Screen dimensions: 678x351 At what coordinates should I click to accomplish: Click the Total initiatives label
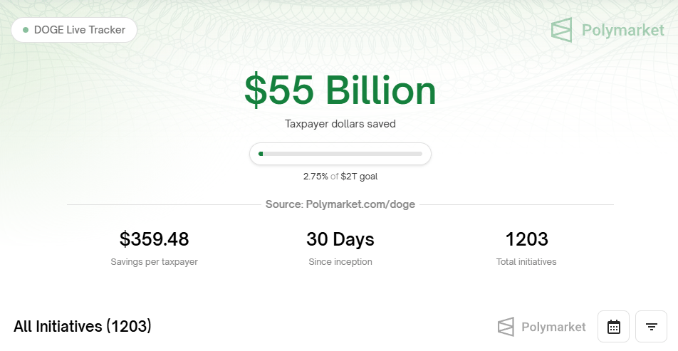coord(526,262)
